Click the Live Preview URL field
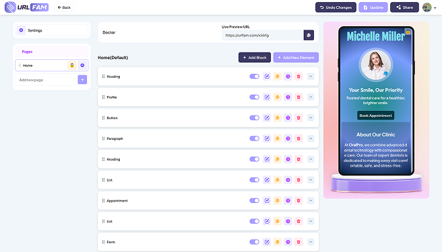The image size is (442, 252). point(263,35)
